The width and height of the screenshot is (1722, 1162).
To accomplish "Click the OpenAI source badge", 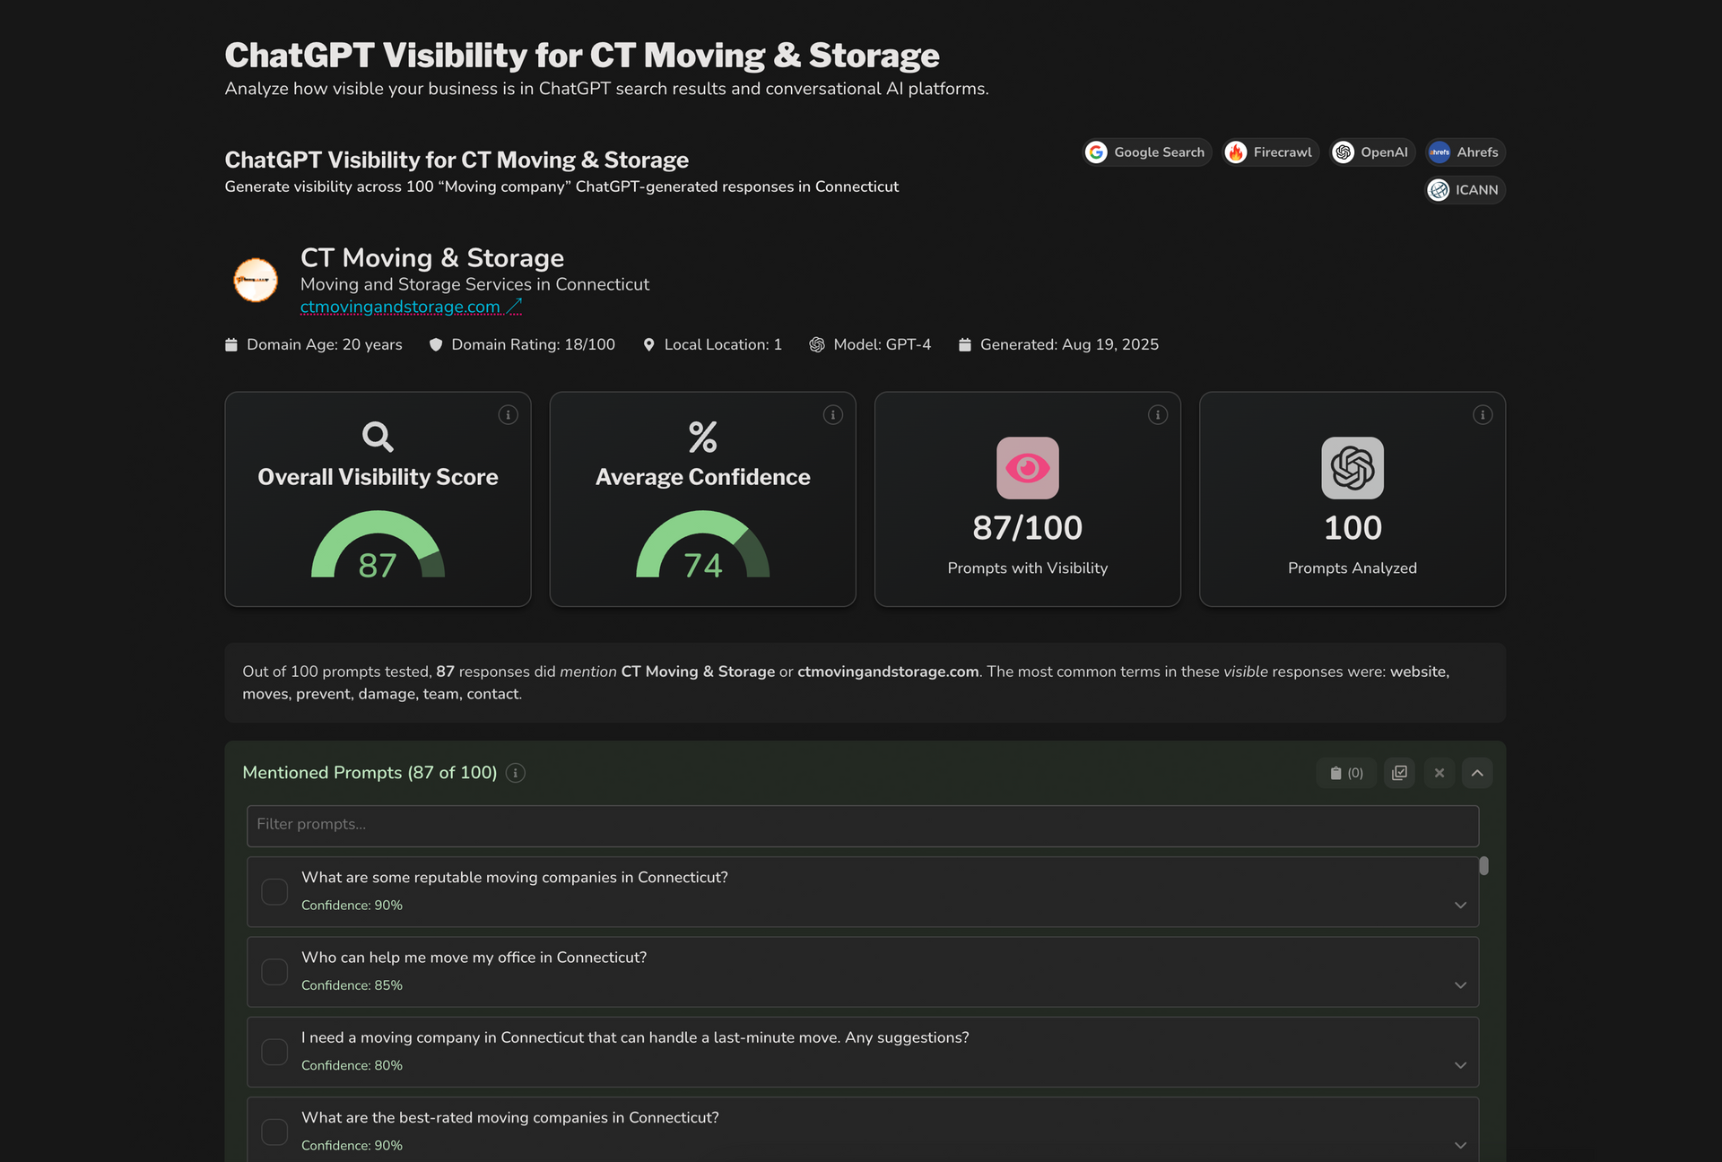I will (1372, 152).
